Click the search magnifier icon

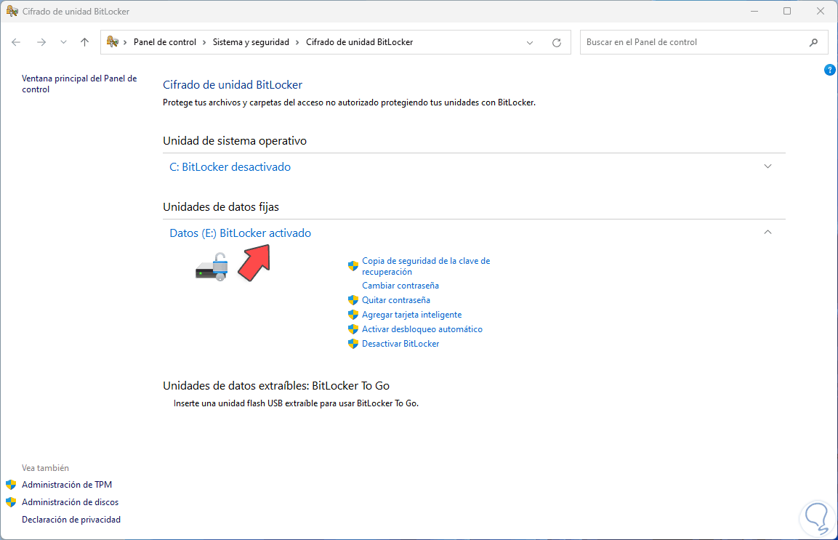813,42
